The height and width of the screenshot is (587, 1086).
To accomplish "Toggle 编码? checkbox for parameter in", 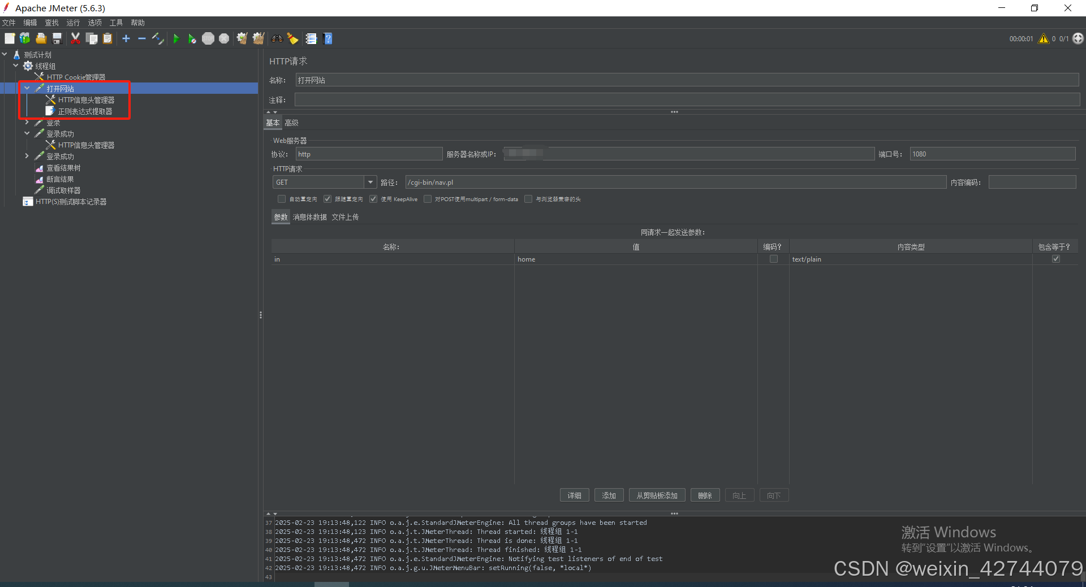I will pos(774,259).
